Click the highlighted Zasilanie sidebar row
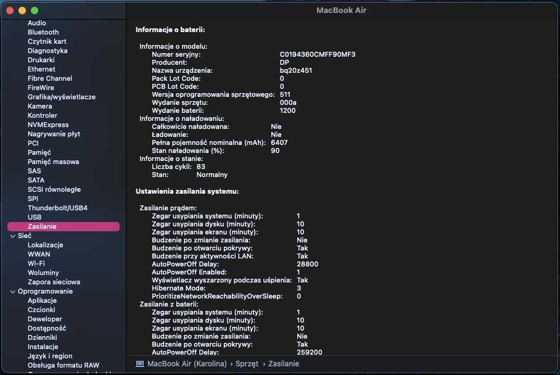560x375 pixels. [x=63, y=226]
